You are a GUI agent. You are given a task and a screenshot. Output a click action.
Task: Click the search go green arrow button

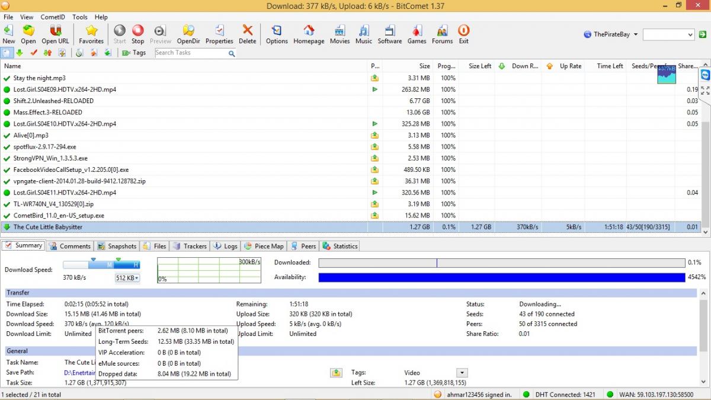(x=702, y=35)
